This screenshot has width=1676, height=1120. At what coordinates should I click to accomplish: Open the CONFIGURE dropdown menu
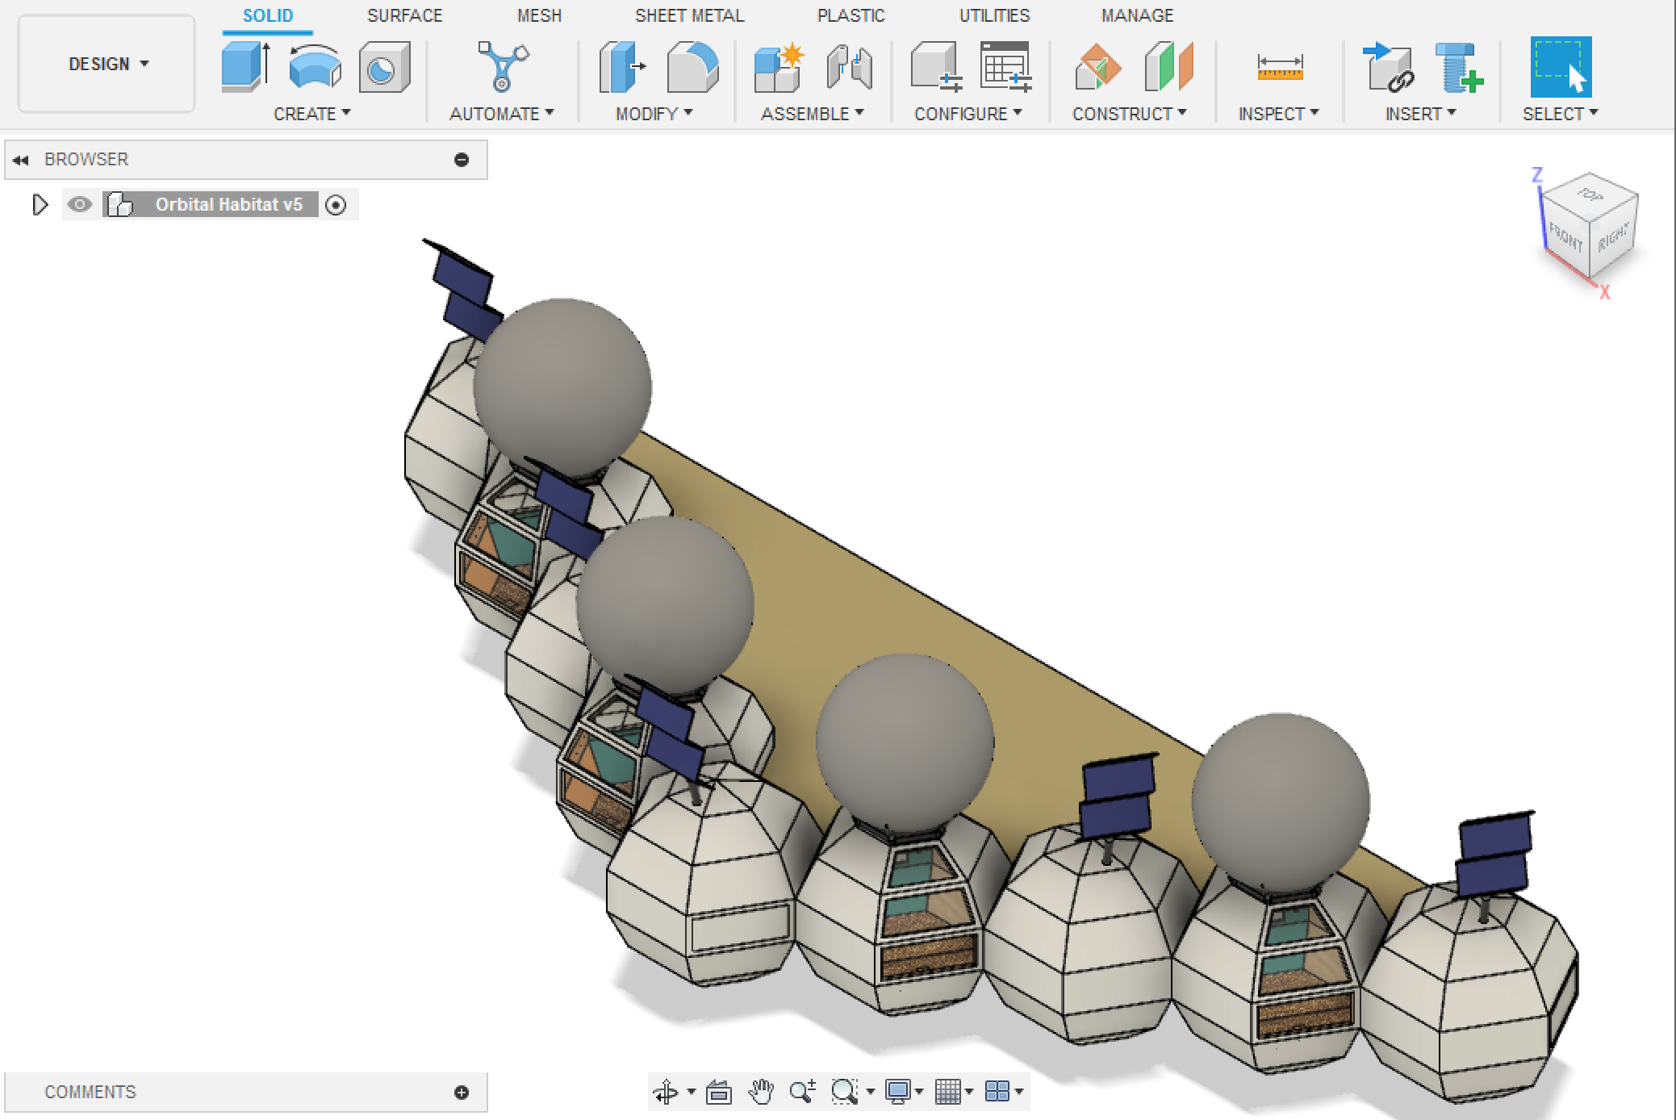click(968, 114)
